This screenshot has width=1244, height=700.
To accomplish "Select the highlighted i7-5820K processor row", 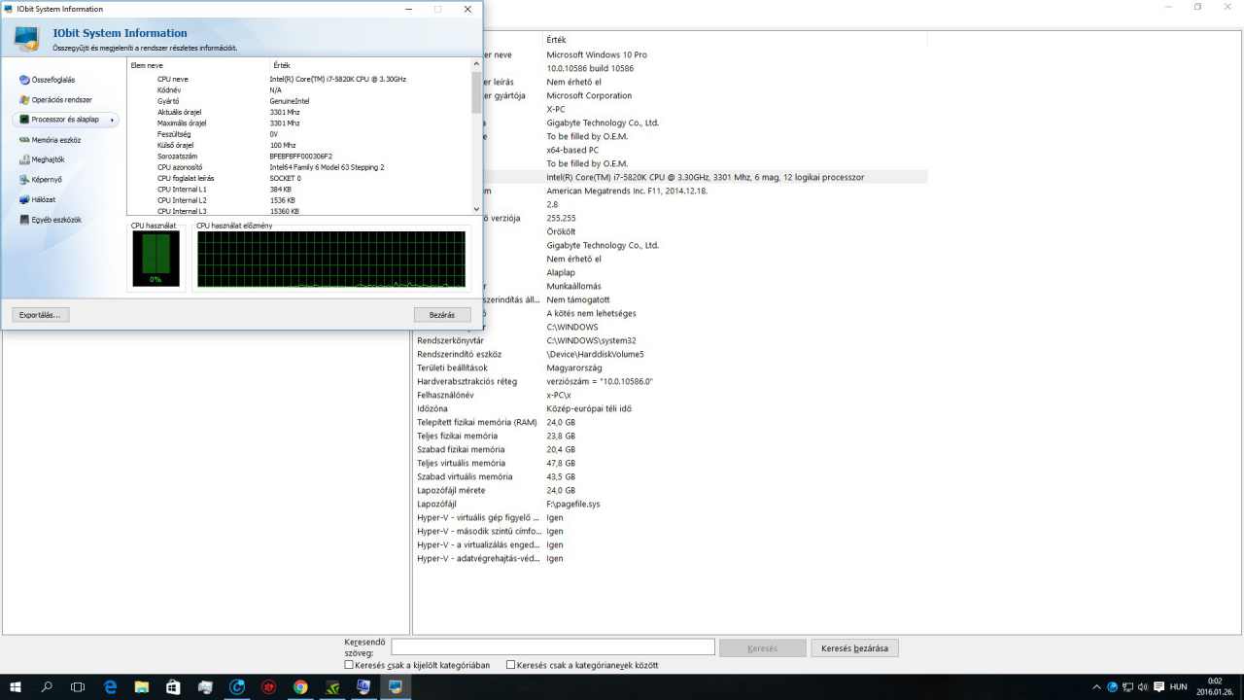I will point(705,177).
